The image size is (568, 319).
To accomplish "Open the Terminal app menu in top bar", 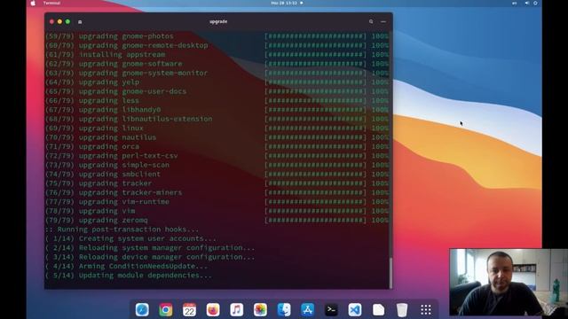I will coord(51,3).
